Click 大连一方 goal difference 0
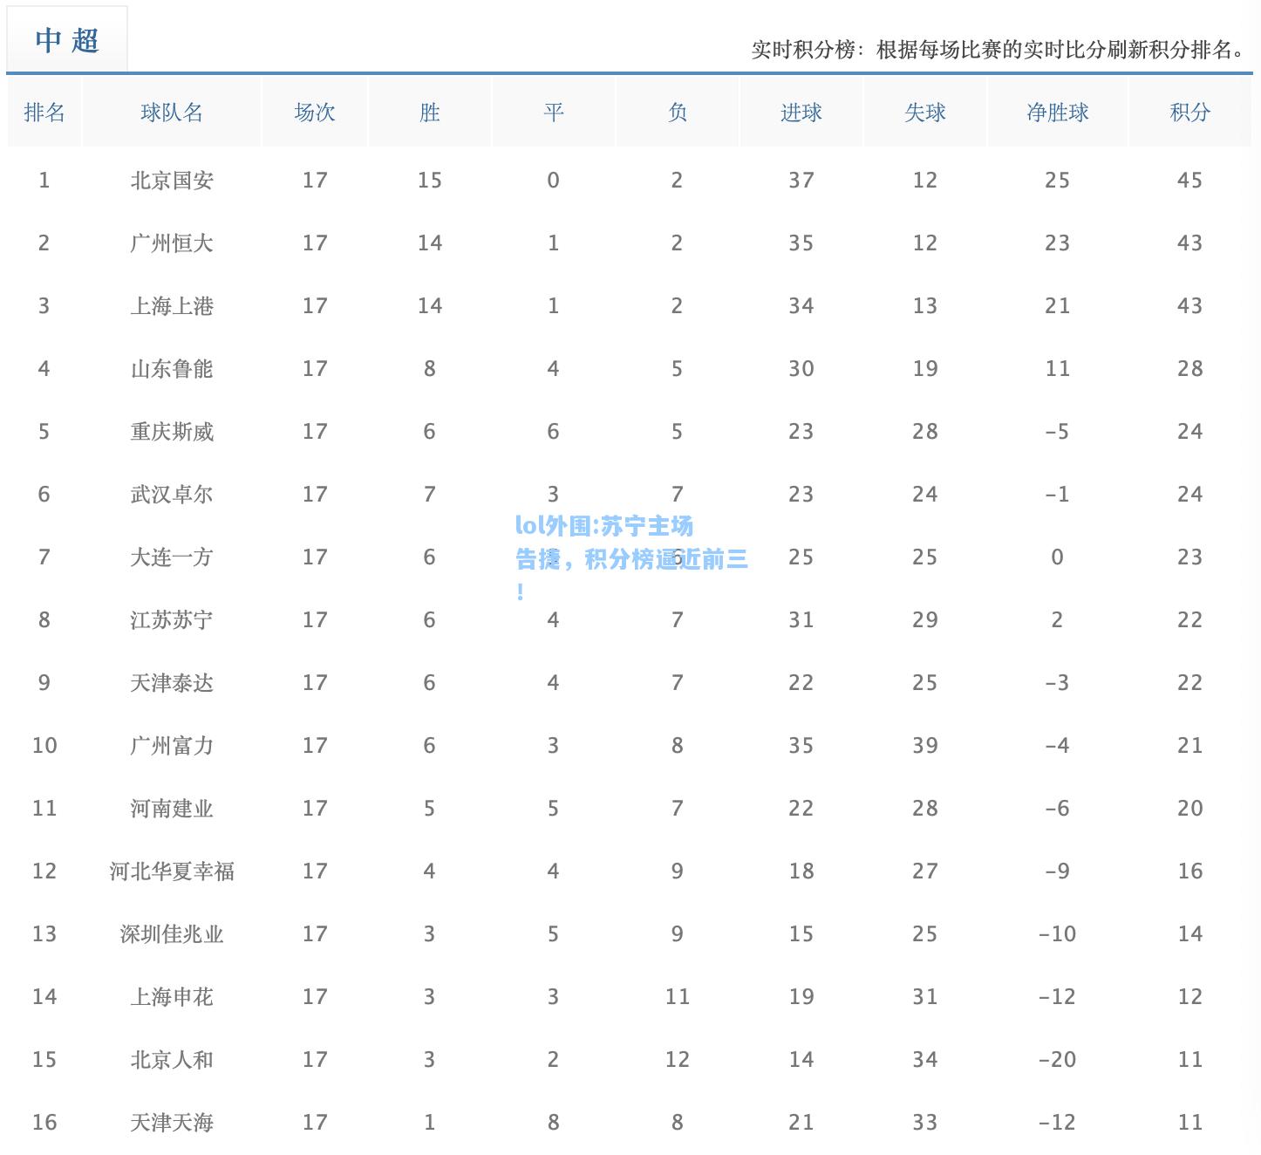The height and width of the screenshot is (1155, 1261). 1058,557
